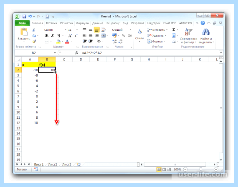Align cell text right

pos(96,35)
